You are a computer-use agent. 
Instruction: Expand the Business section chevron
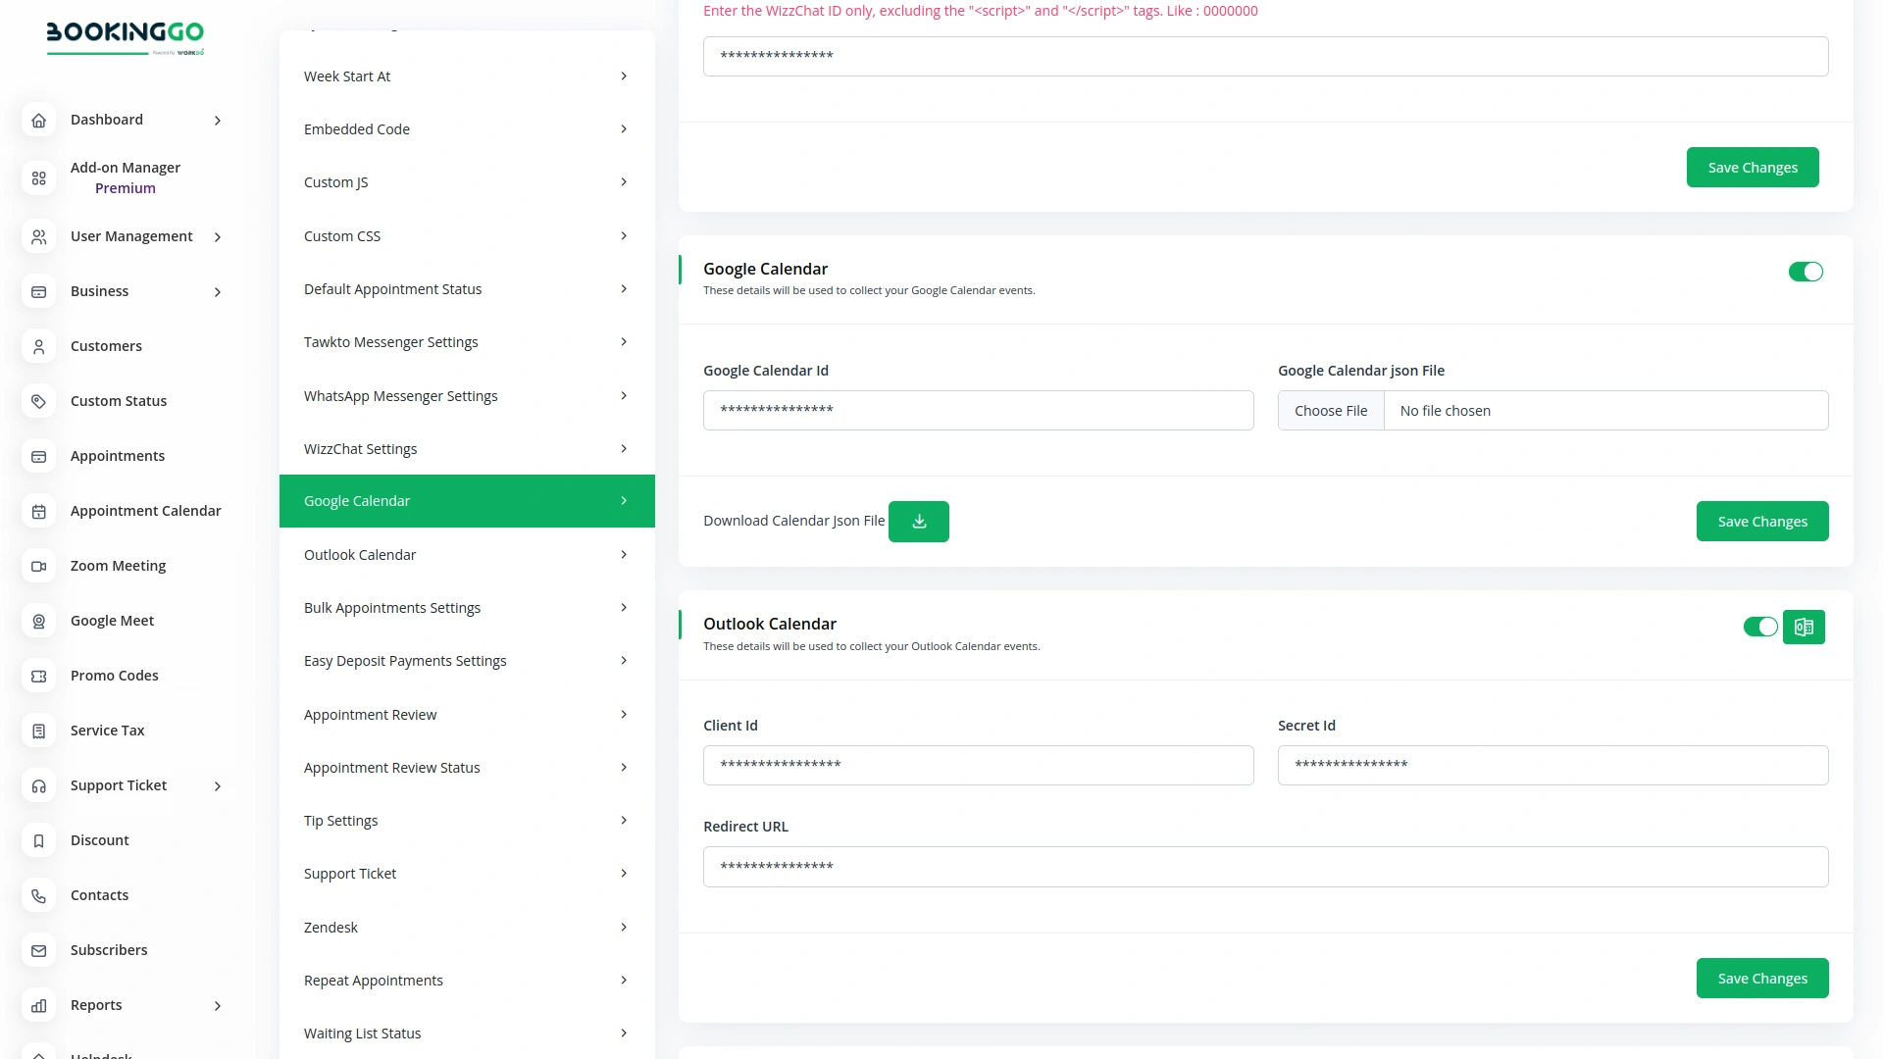click(217, 291)
